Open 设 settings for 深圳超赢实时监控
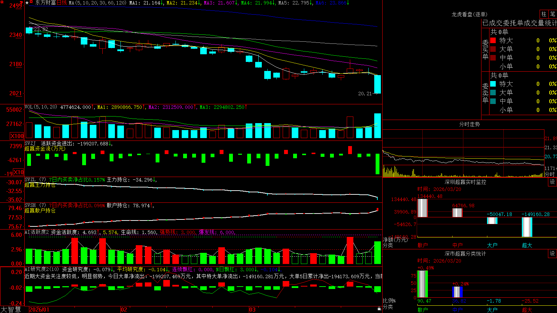557x313 pixels. pos(552,182)
